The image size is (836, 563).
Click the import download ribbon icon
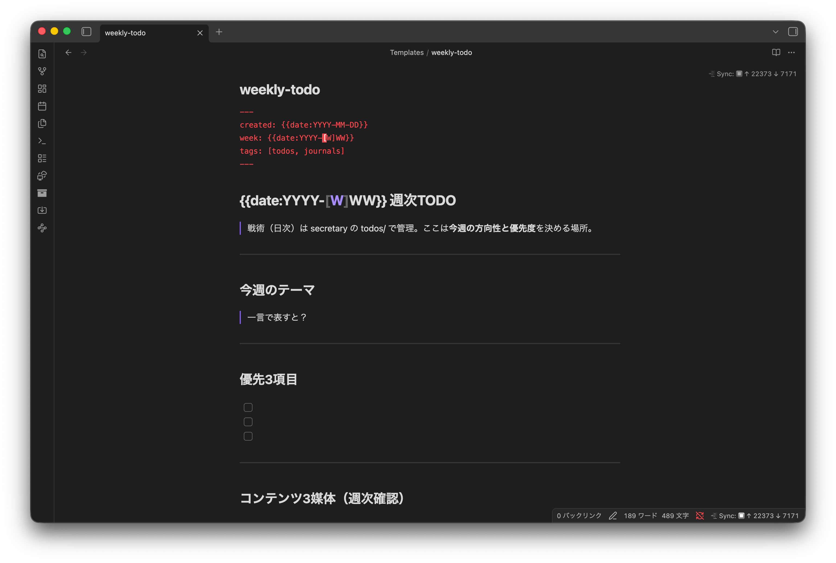click(42, 211)
